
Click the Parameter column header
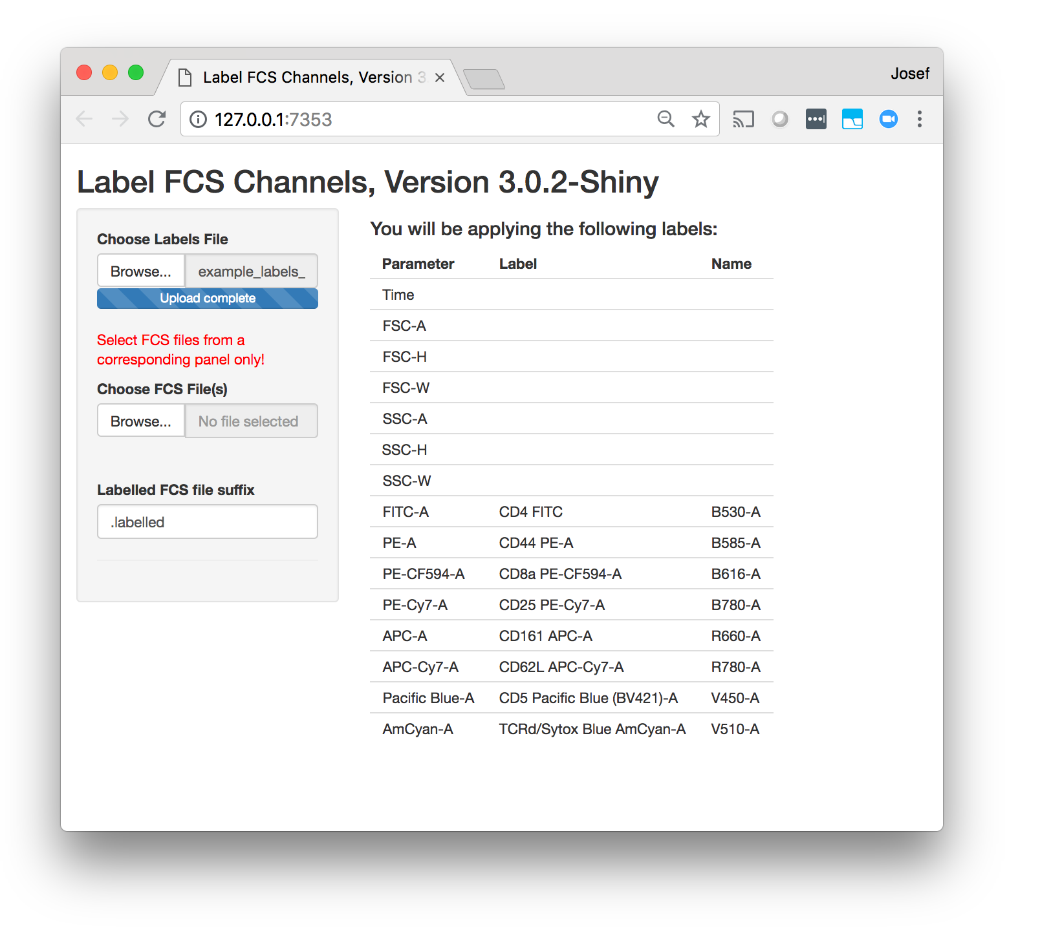click(x=418, y=264)
